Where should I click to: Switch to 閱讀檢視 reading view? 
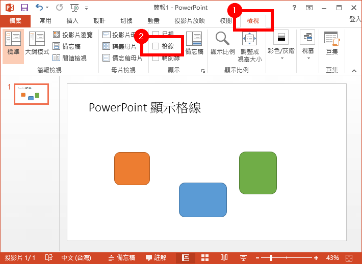(69, 58)
